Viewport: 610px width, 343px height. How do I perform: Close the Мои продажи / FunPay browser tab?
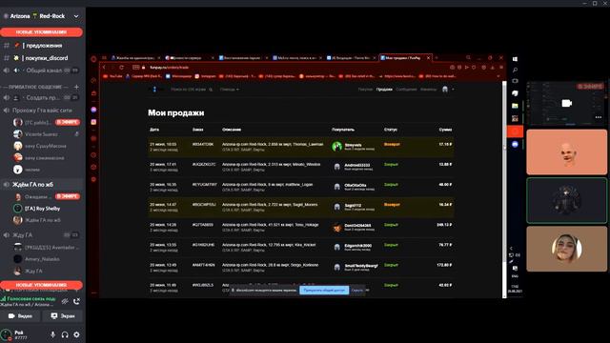[428, 58]
